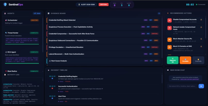208x106 pixels.
Task: Click the Evidence Board scrollbar
Action: (x=162, y=38)
